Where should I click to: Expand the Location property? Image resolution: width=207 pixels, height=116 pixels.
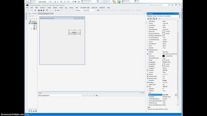(x=147, y=70)
